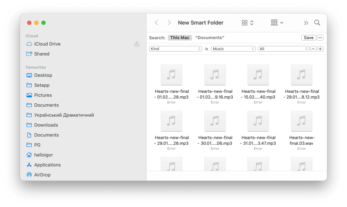Select "Documents" search scope
The height and width of the screenshot is (207, 347).
coord(210,38)
